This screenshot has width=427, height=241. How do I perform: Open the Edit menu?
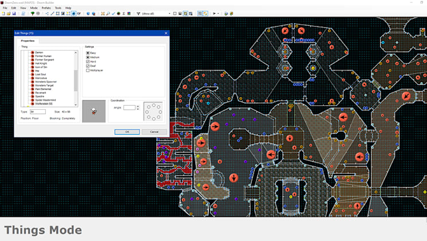pyautogui.click(x=14, y=8)
